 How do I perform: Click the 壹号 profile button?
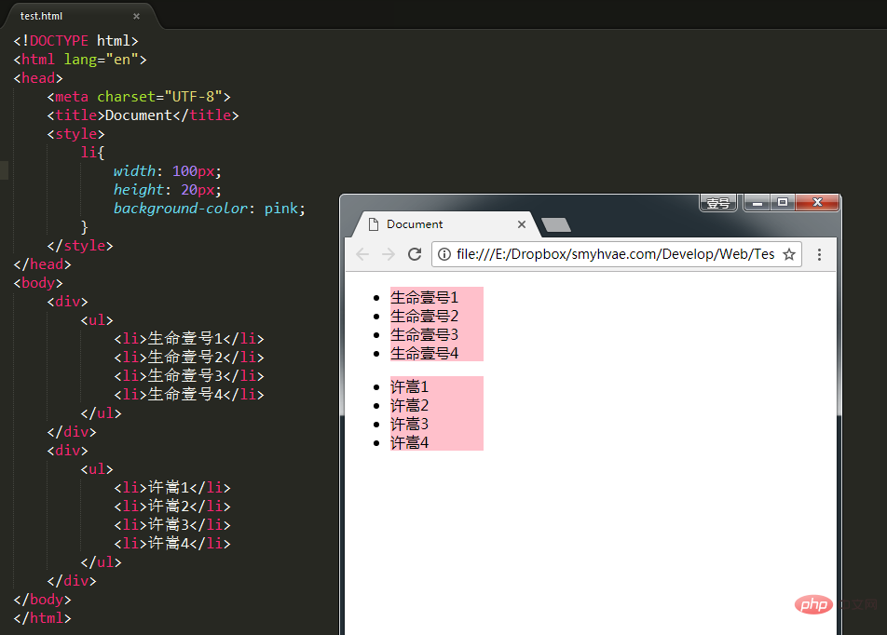coord(717,203)
